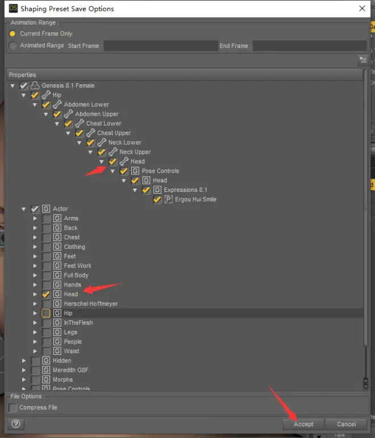Click the bone icon beside Abdomen Lower
The image size is (375, 438).
click(x=57, y=104)
